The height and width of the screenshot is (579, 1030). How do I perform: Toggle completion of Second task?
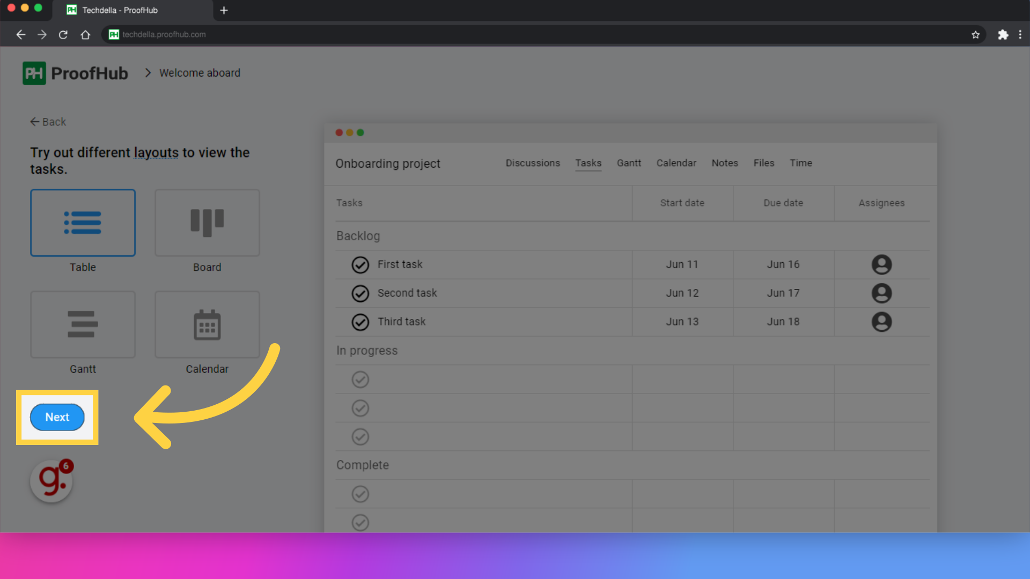(x=360, y=293)
